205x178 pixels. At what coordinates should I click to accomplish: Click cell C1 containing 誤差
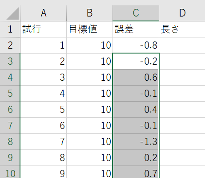tap(136, 29)
